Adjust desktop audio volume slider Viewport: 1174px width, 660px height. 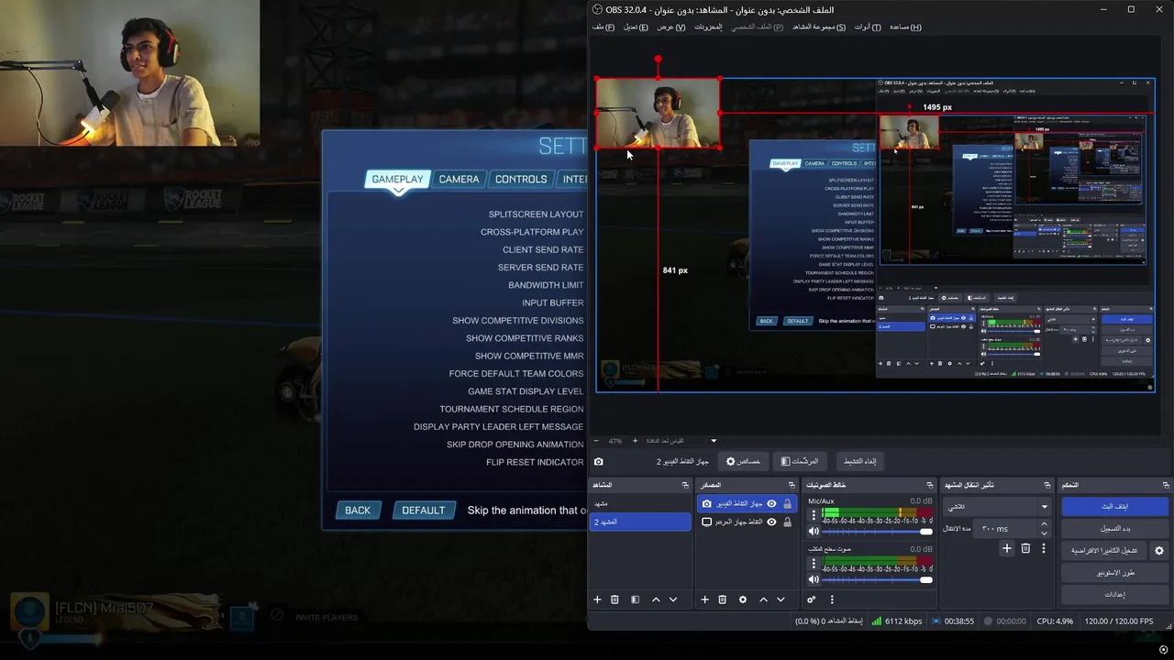point(878,579)
